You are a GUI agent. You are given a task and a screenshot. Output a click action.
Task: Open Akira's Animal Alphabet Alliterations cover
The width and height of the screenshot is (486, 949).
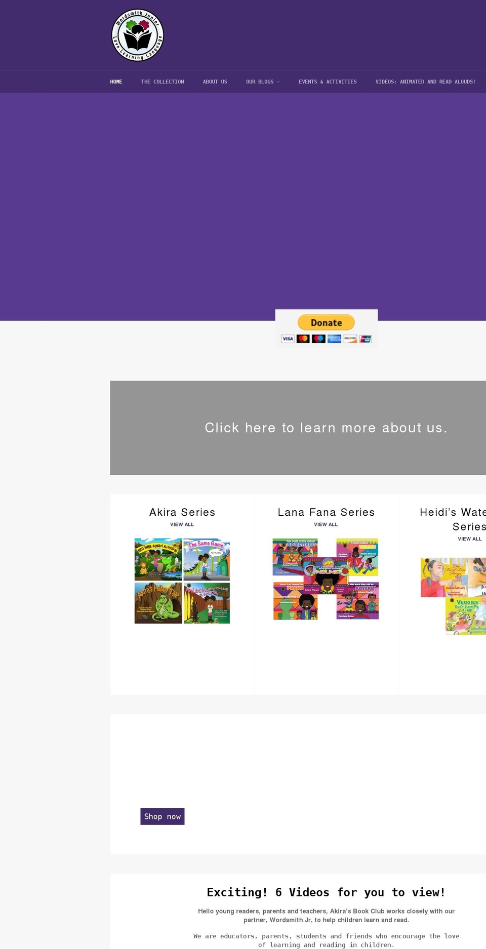click(x=158, y=559)
